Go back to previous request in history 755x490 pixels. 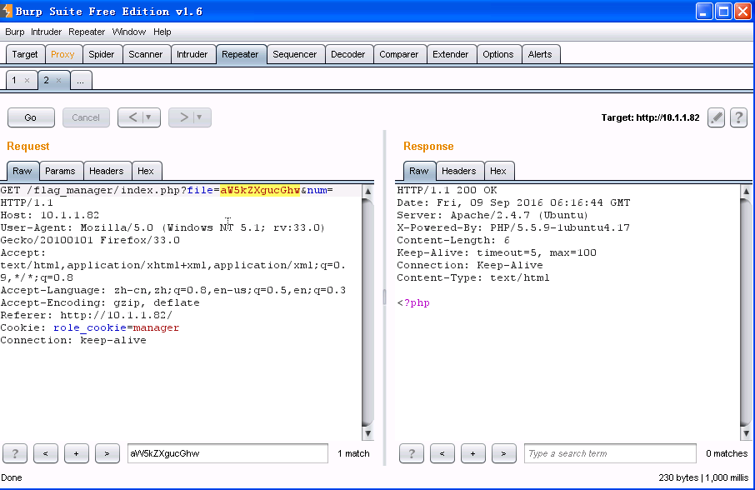pyautogui.click(x=132, y=117)
